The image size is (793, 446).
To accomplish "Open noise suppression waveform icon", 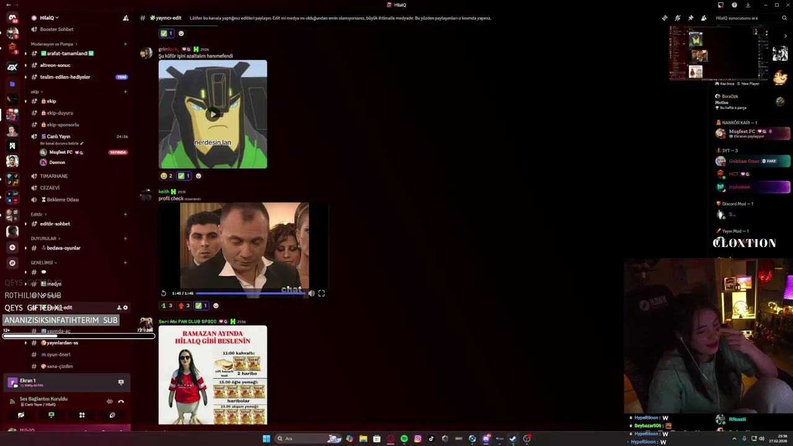I will (110, 401).
